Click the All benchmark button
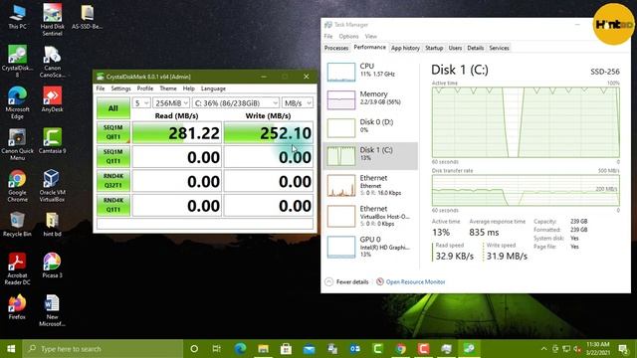This screenshot has width=637, height=358. (x=113, y=108)
